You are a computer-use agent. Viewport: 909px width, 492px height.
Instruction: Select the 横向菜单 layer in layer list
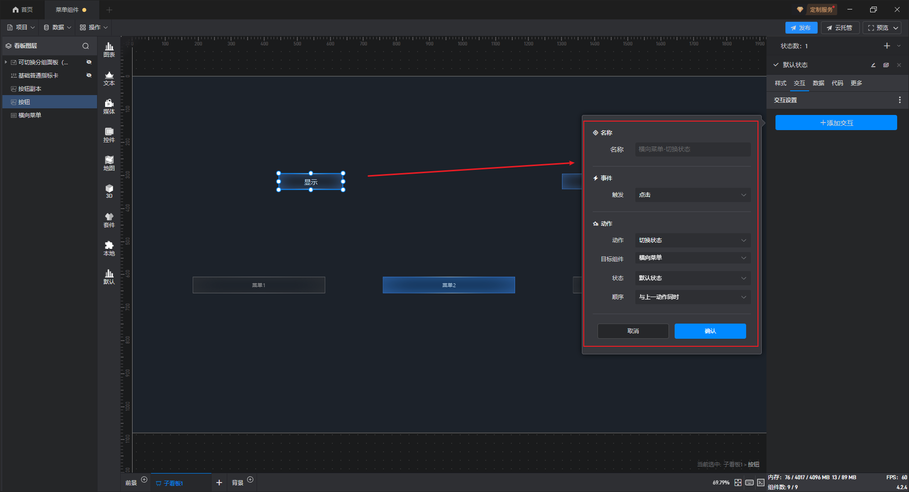click(30, 115)
